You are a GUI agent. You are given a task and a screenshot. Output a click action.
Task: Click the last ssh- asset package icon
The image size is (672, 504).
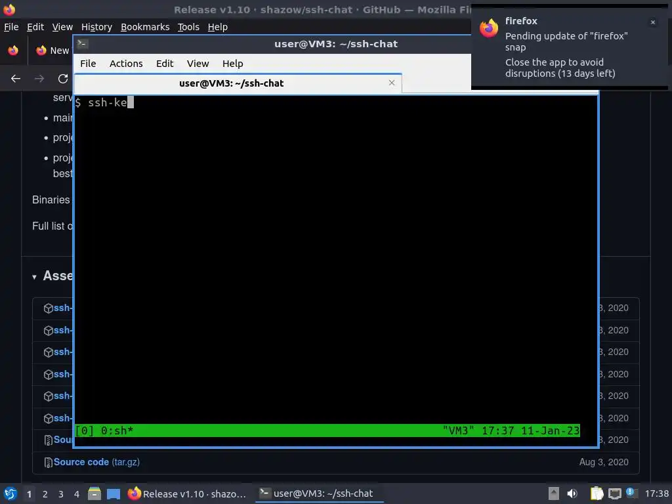[48, 418]
